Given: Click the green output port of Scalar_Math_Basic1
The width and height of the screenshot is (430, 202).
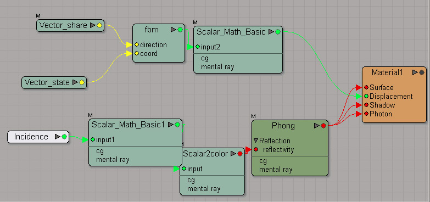Looking at the screenshot, I should click(177, 125).
